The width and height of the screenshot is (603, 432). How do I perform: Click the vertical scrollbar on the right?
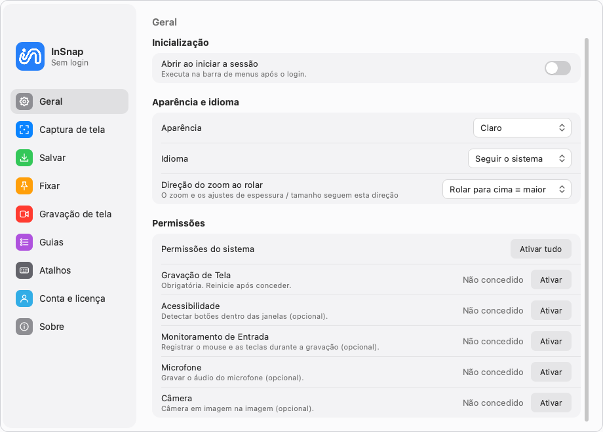pyautogui.click(x=587, y=229)
